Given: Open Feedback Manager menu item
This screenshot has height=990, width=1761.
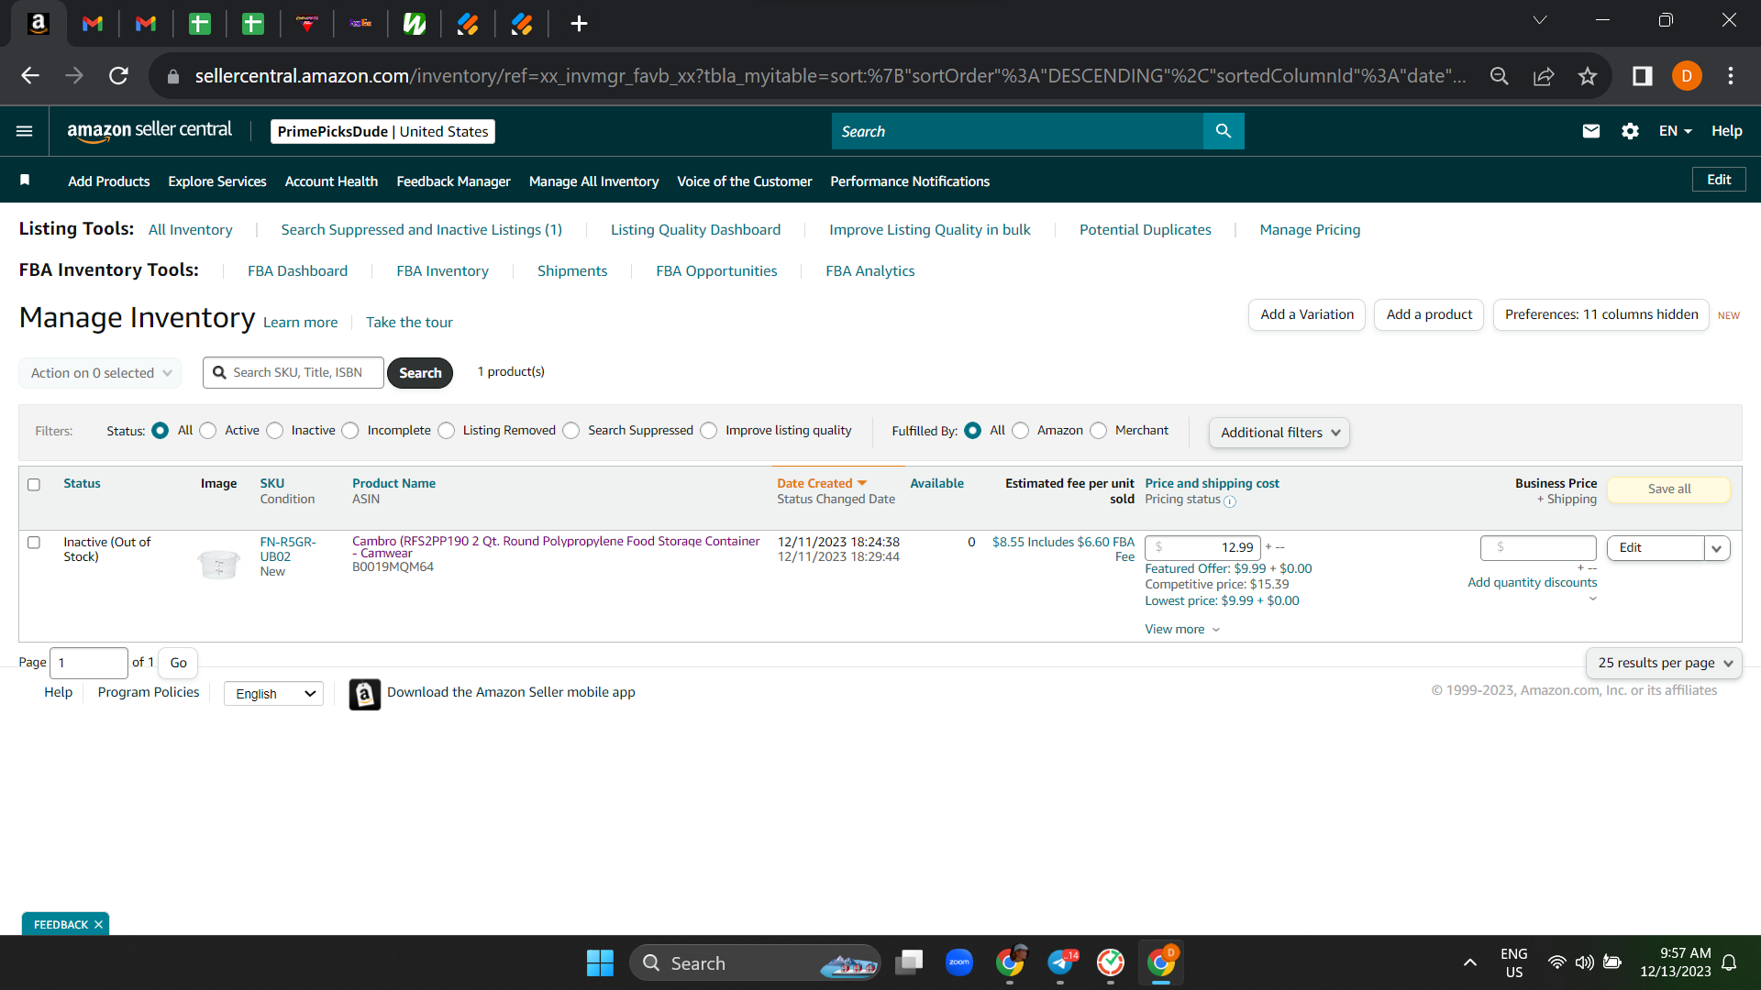Looking at the screenshot, I should pyautogui.click(x=453, y=181).
